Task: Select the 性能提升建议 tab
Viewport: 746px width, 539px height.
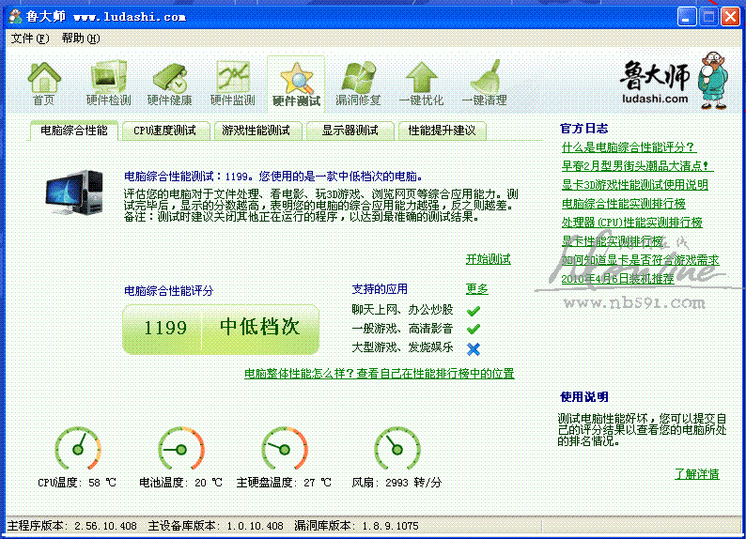Action: 442,131
